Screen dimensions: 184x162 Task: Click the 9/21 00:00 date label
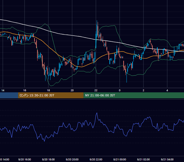tap(120, 159)
